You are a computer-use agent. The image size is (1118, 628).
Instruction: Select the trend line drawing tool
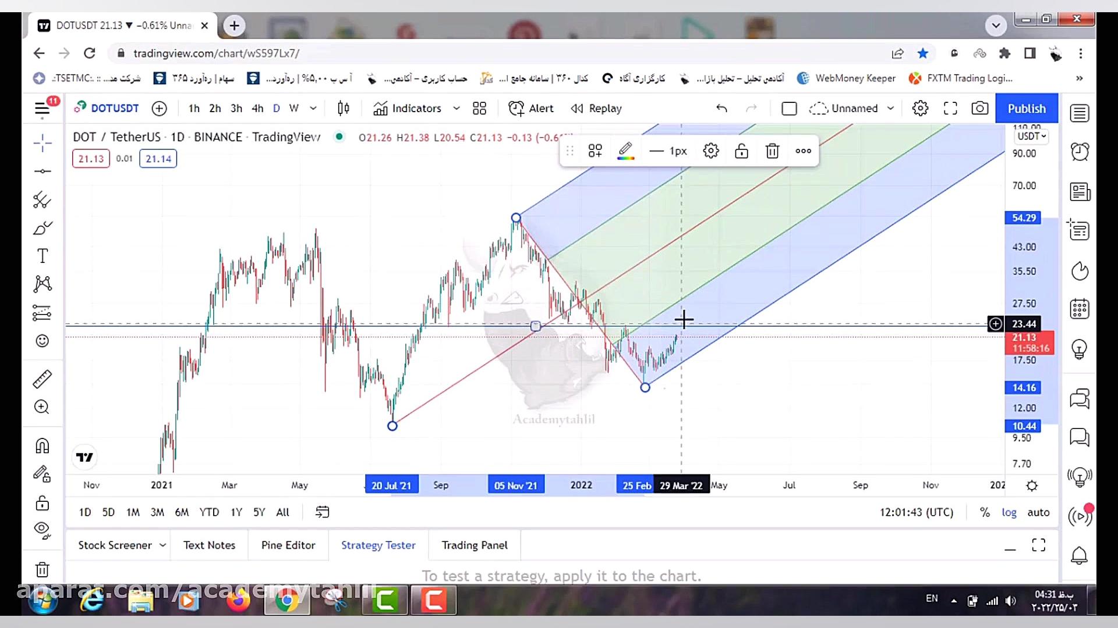(42, 171)
